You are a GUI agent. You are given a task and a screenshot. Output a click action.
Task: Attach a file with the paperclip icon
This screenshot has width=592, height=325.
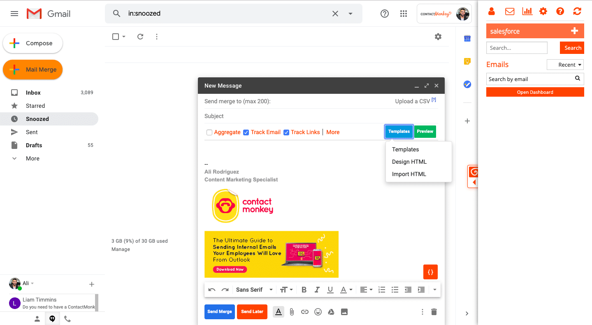292,312
